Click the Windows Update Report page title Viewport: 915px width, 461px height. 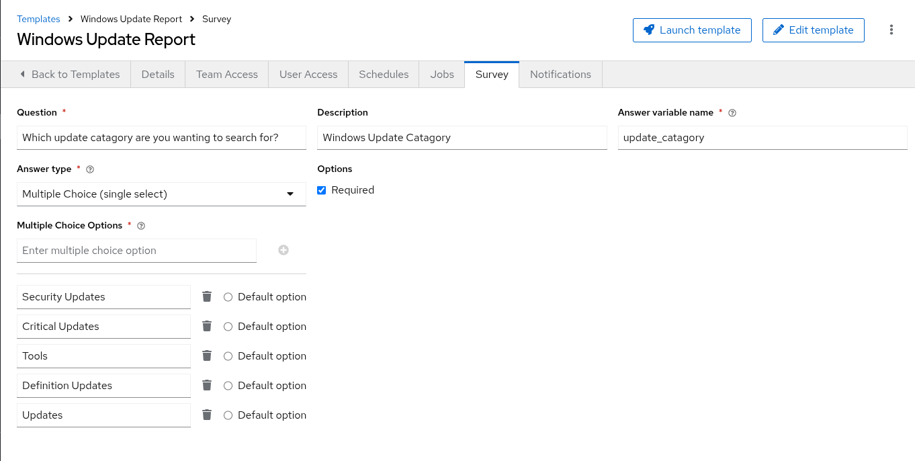106,39
